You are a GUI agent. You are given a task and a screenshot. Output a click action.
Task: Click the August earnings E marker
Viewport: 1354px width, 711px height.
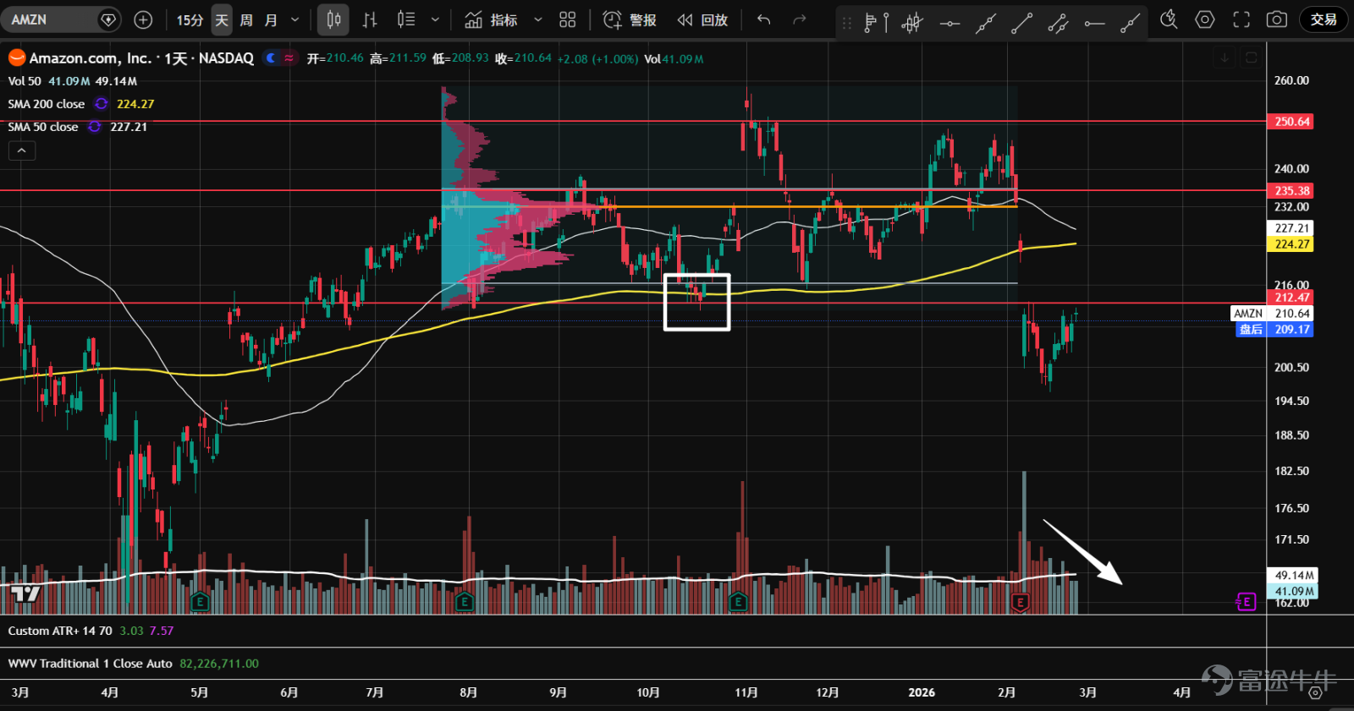pos(464,602)
